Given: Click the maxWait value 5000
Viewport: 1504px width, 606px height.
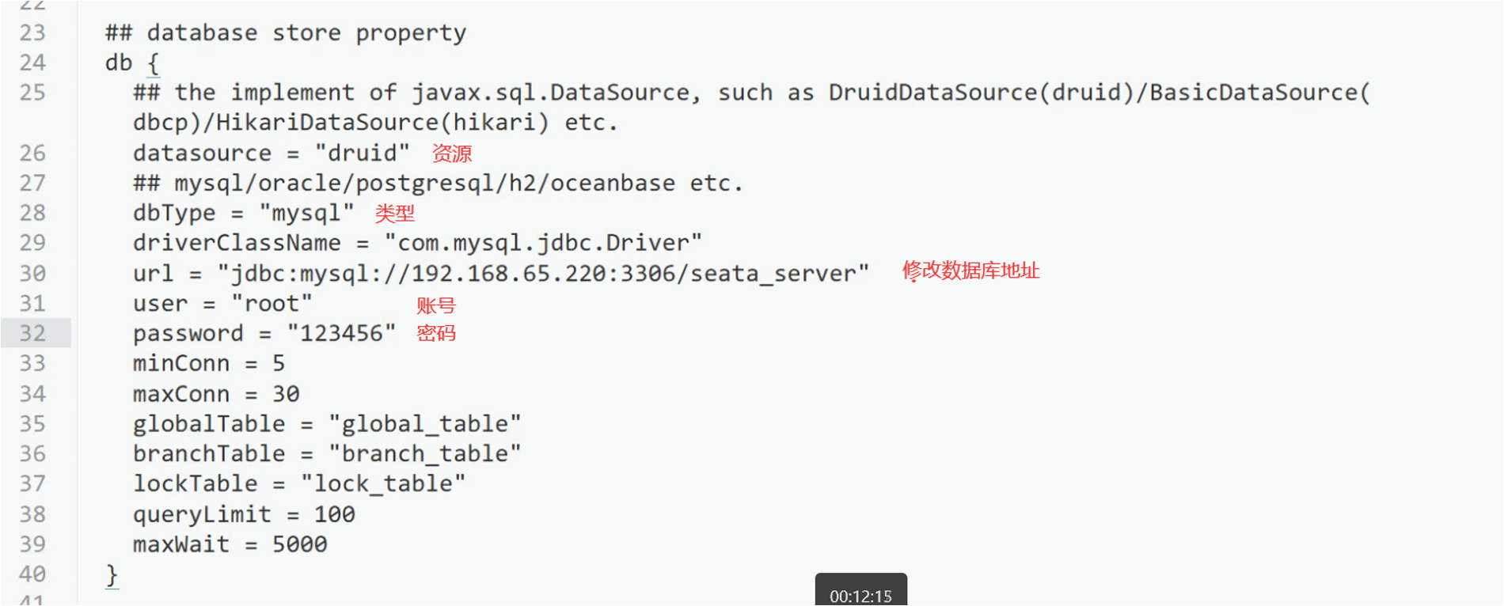Looking at the screenshot, I should [300, 544].
